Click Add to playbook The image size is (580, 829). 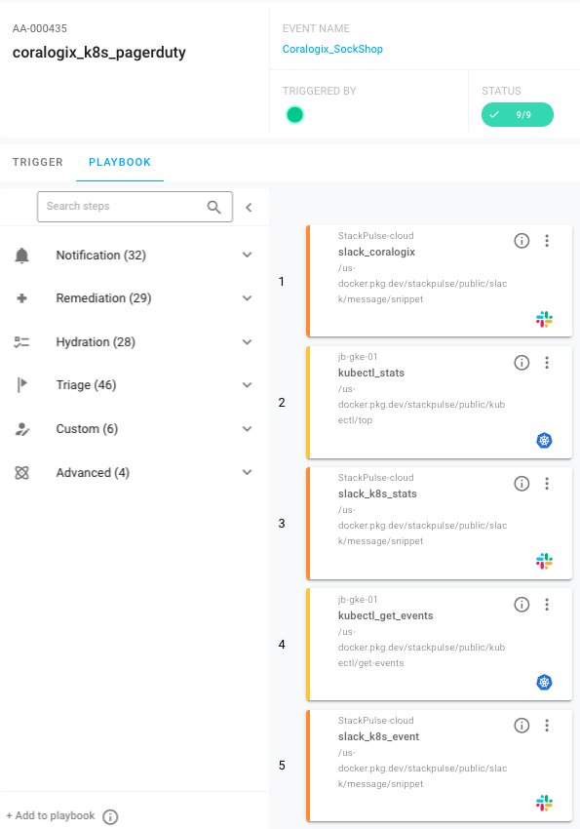tap(51, 815)
